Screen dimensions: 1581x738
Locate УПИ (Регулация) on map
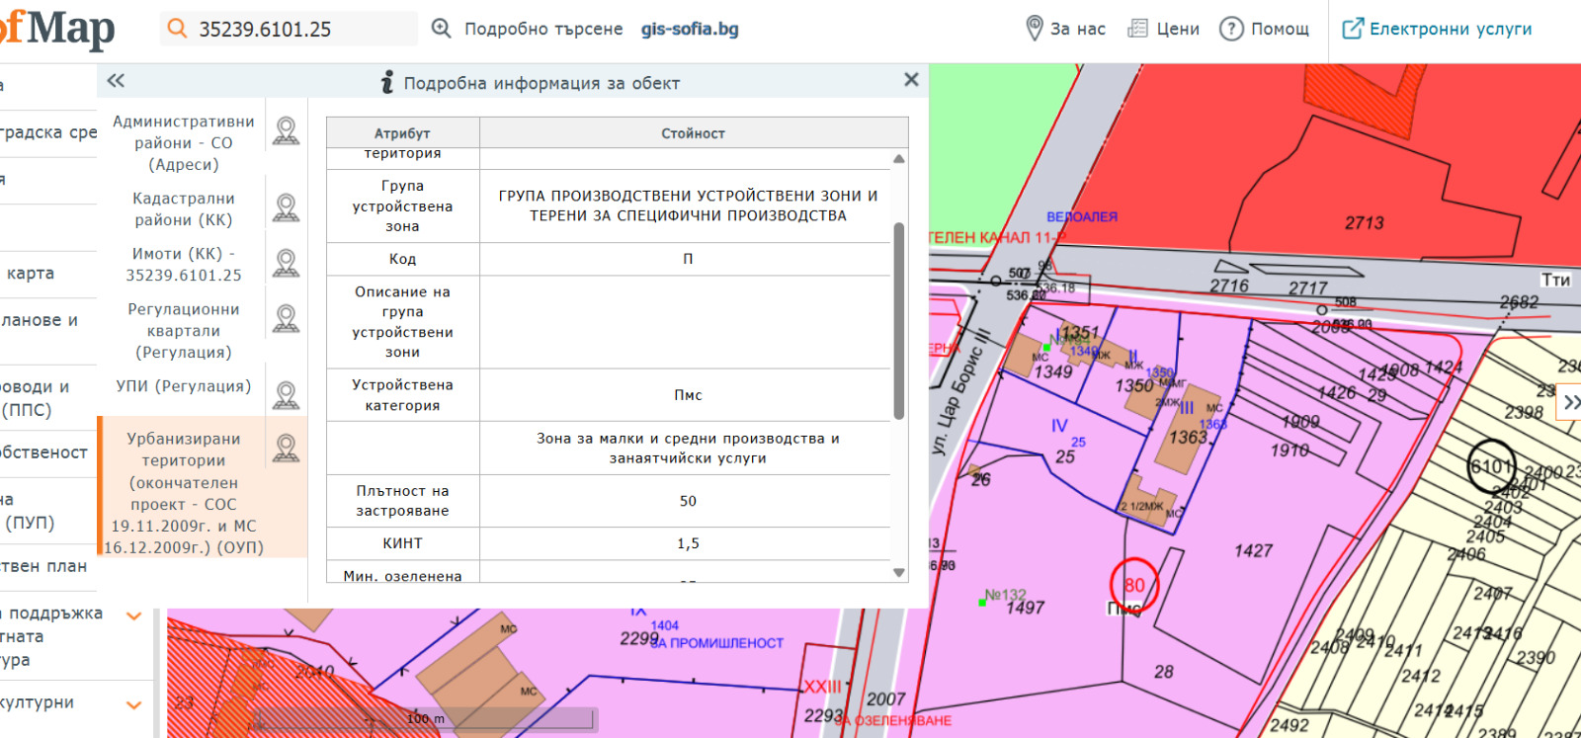pos(286,395)
